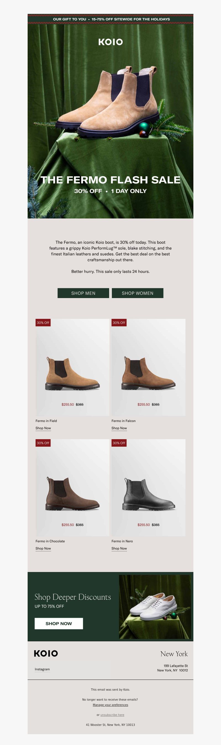Click the SHOP MEN button
The width and height of the screenshot is (221, 745).
point(83,293)
